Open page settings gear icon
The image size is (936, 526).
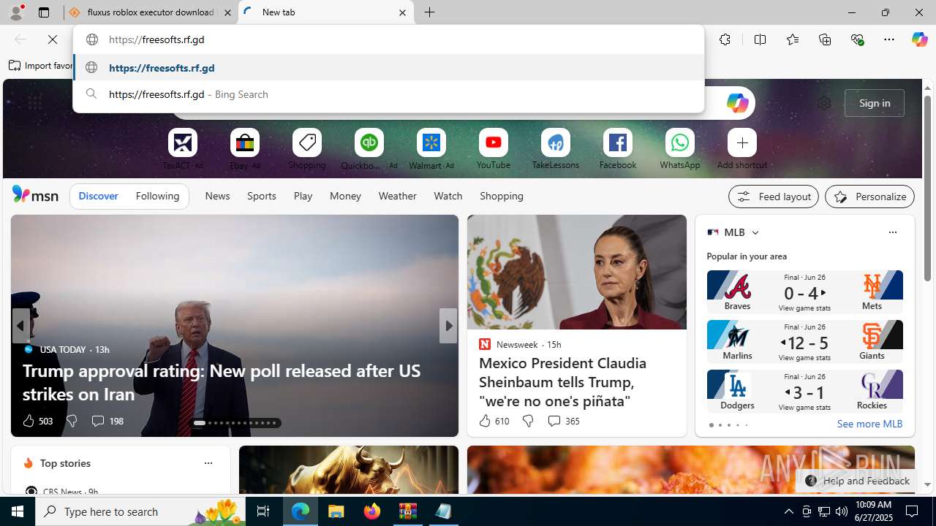[824, 103]
